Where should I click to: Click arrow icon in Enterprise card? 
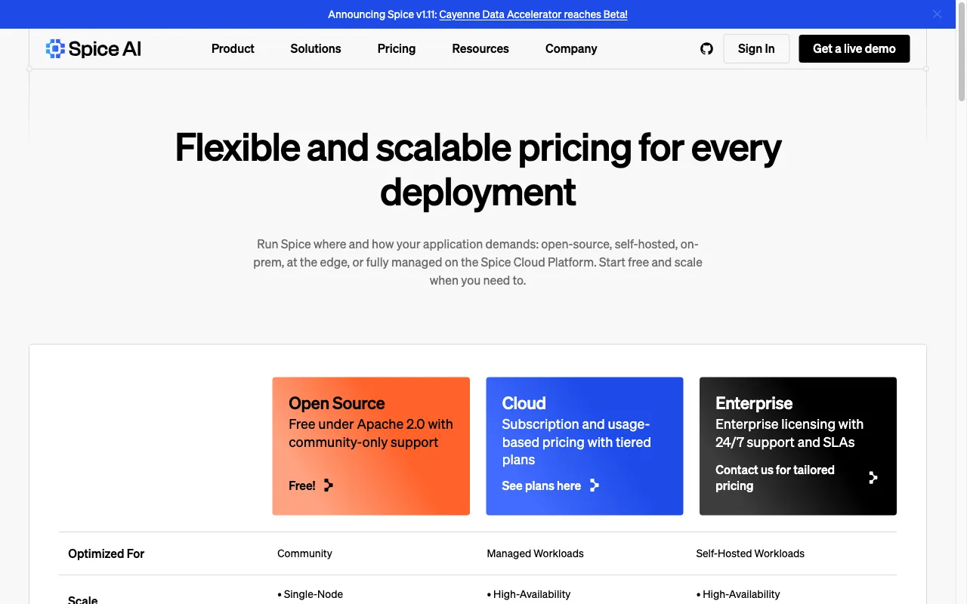[x=873, y=478]
